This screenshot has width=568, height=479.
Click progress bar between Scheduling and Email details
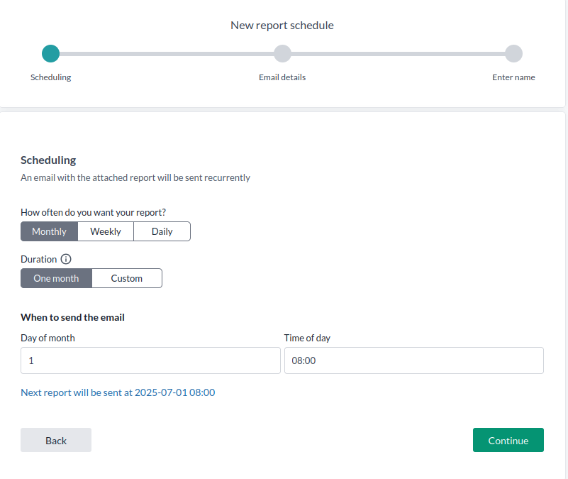[167, 54]
